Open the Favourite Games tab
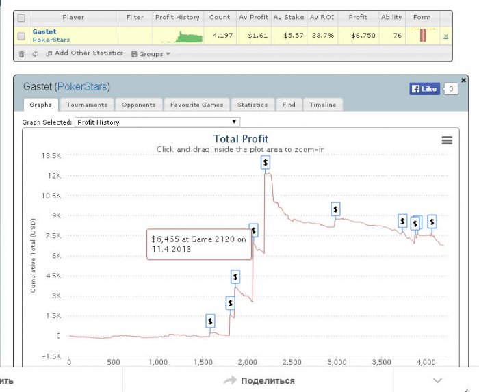479x392 pixels. [x=197, y=105]
